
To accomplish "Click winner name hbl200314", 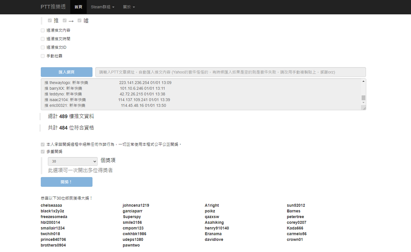I will 50,223.
